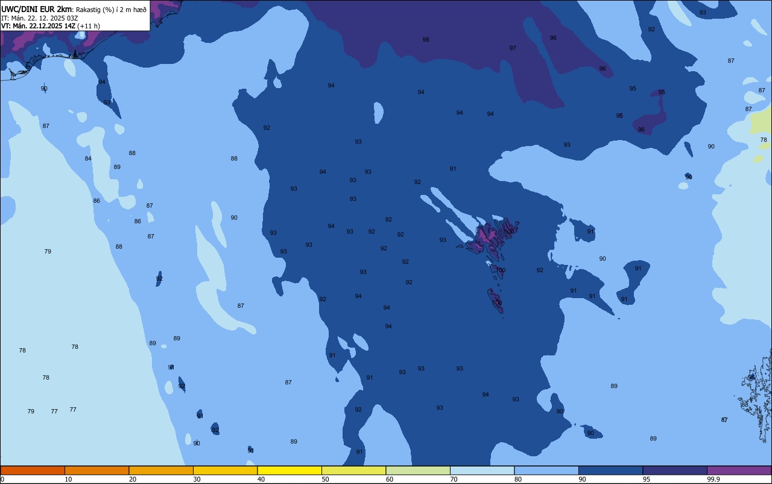Viewport: 772px width, 484px height.
Task: Click the "97" humidity value on the map
Action: (513, 48)
